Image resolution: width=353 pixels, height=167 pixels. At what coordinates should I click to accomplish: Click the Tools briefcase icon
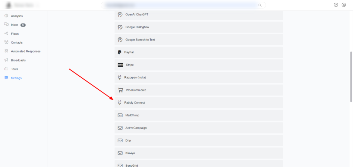click(x=6, y=69)
